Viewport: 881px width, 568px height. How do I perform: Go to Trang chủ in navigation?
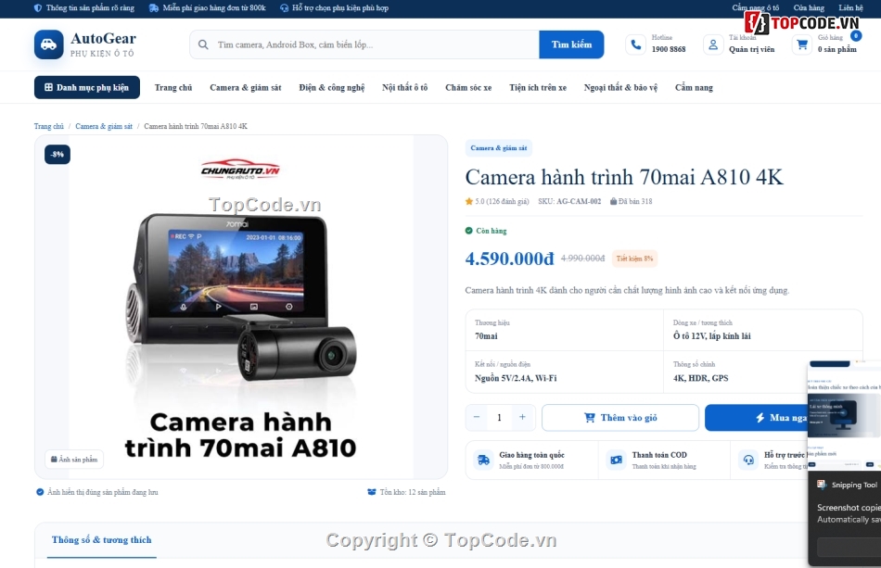(x=173, y=87)
